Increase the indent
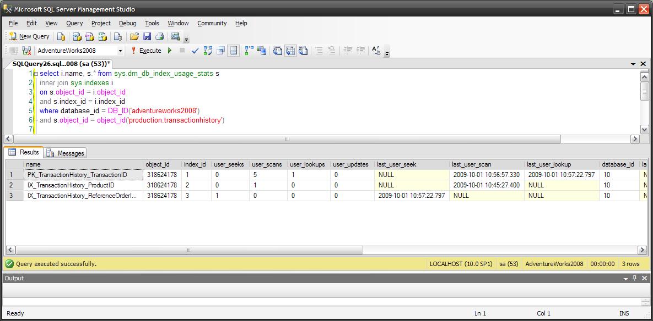The width and height of the screenshot is (653, 321). coord(360,51)
